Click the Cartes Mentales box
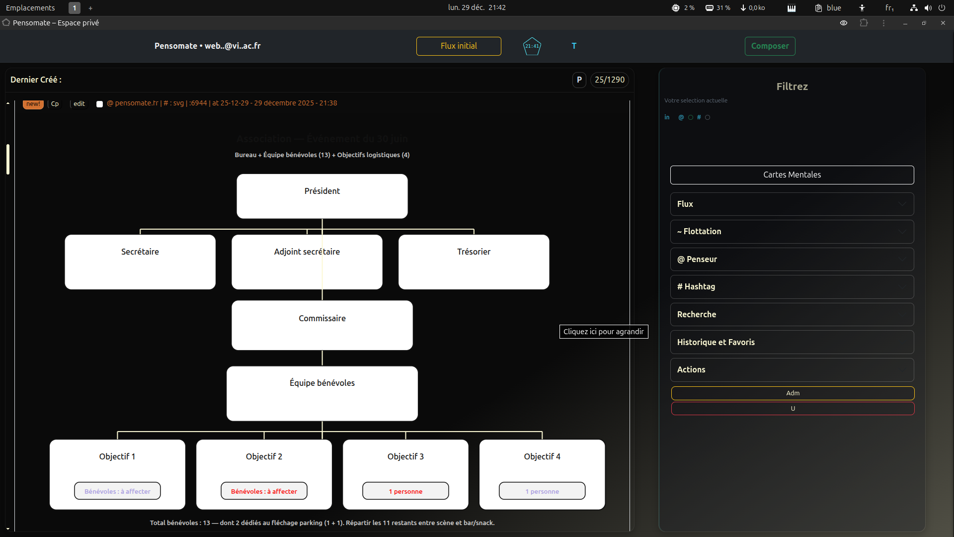 [792, 175]
